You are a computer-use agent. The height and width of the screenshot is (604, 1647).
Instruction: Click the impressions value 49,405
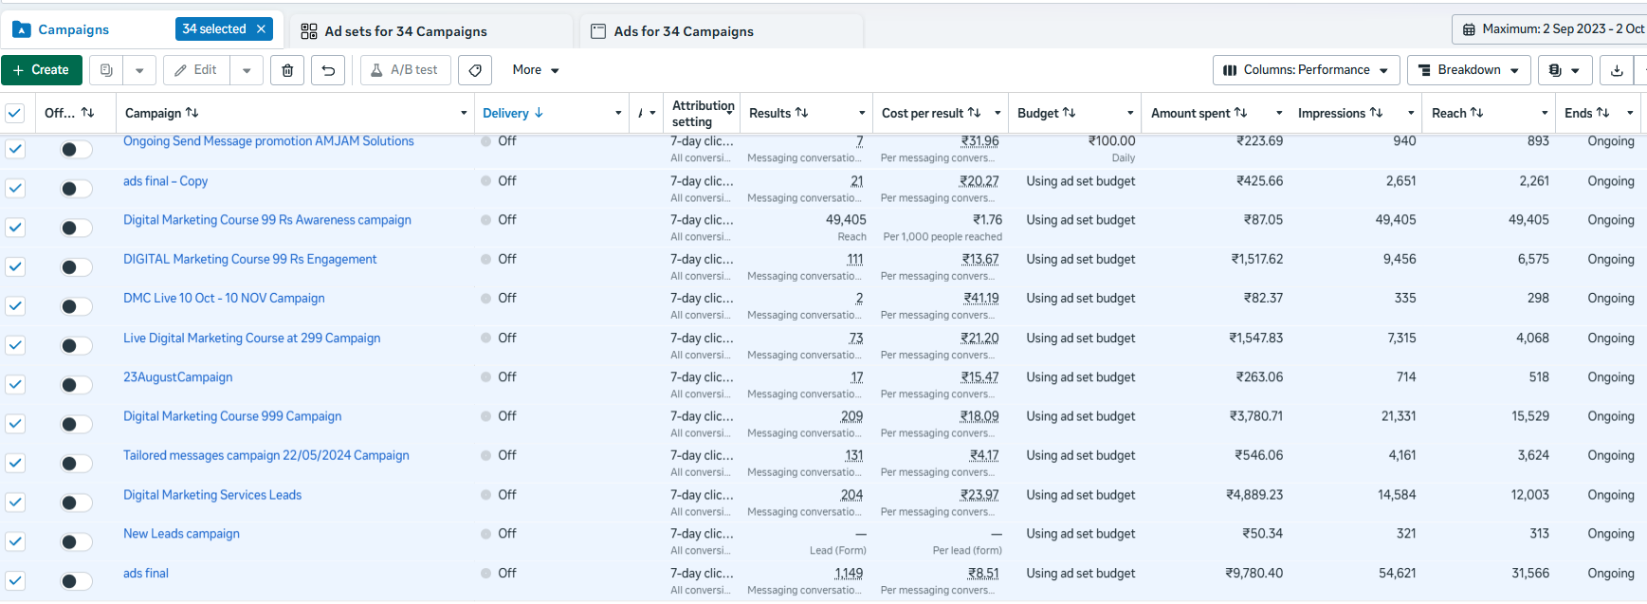coord(1396,220)
